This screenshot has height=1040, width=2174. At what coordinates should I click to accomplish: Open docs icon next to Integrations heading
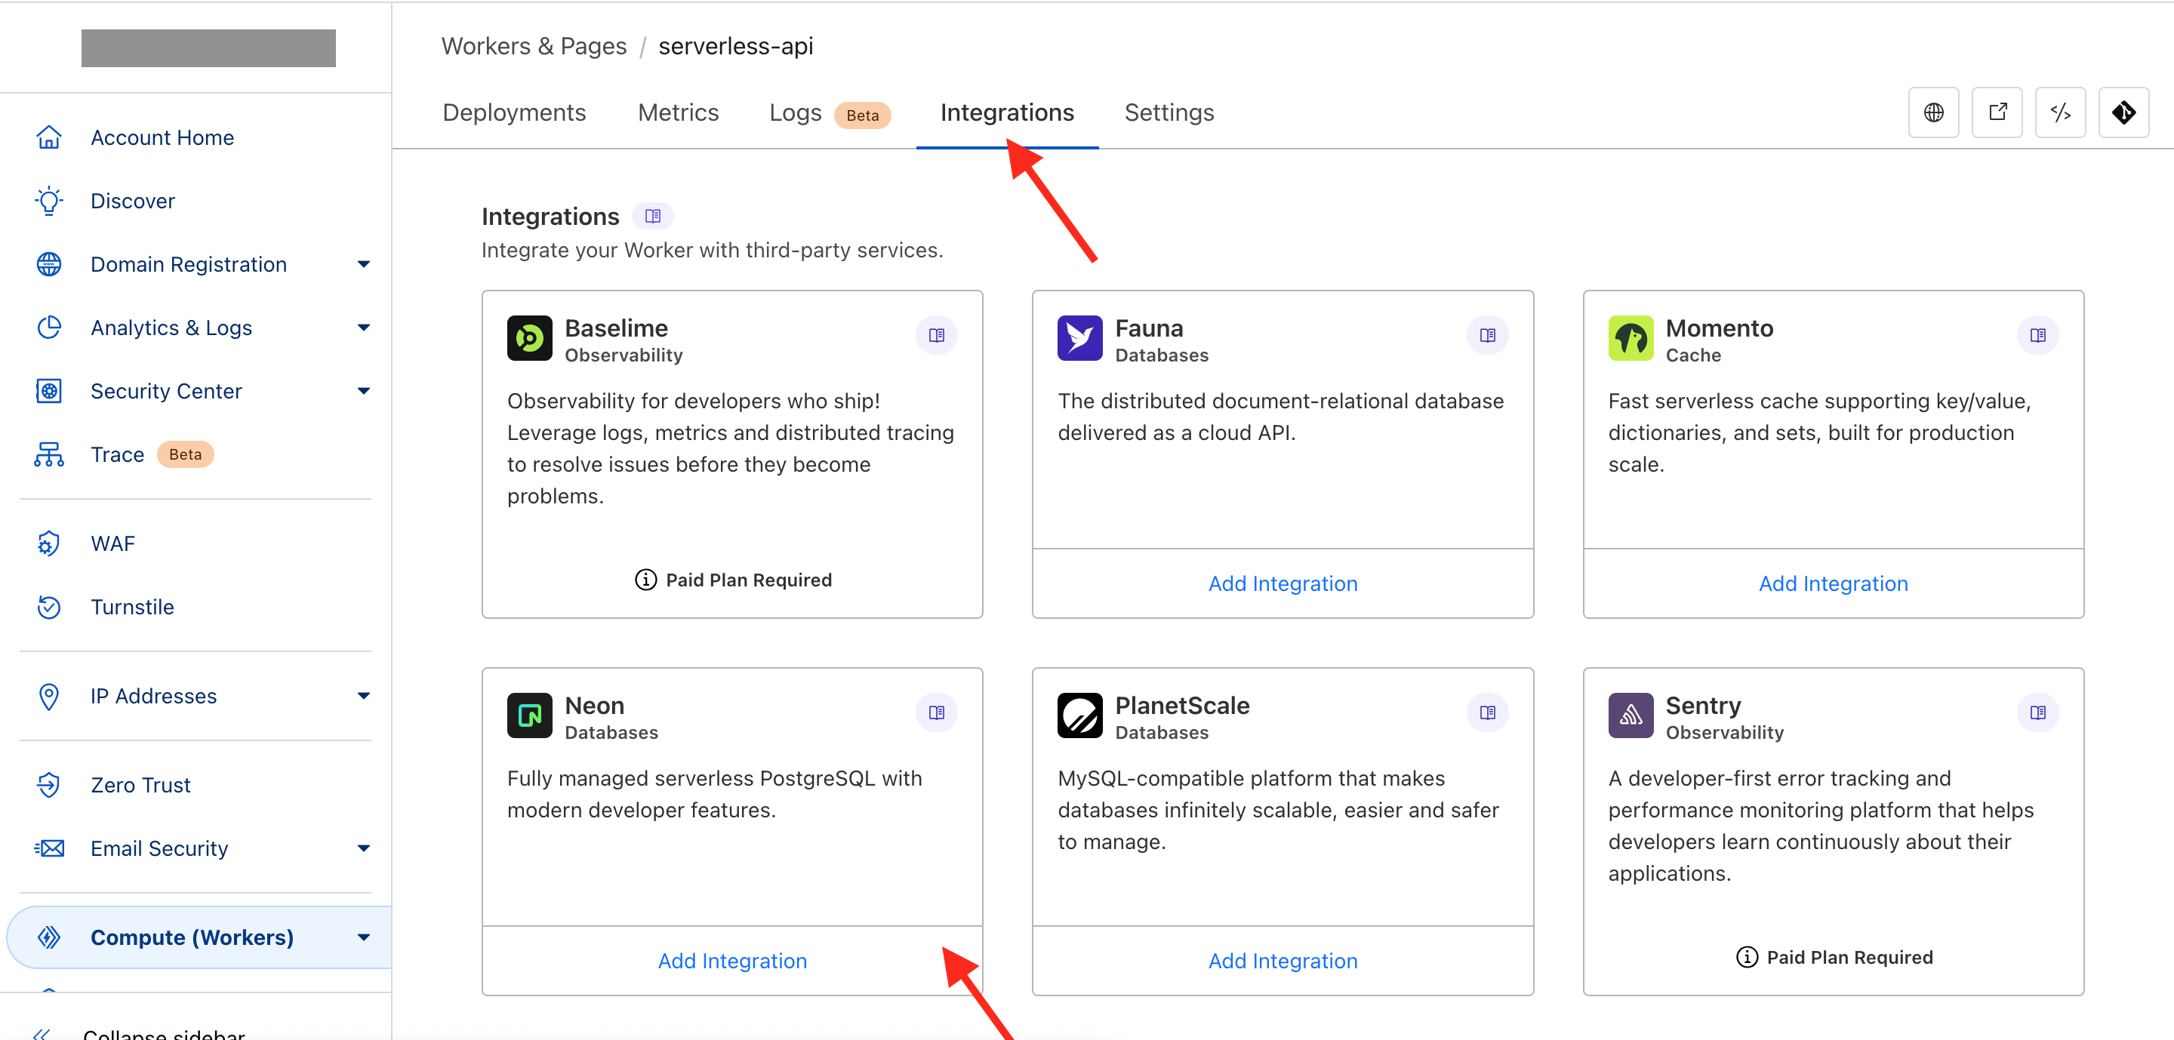click(x=652, y=216)
